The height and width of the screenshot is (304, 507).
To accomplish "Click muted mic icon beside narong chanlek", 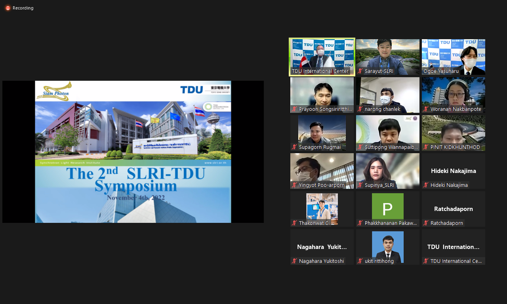I will 360,109.
